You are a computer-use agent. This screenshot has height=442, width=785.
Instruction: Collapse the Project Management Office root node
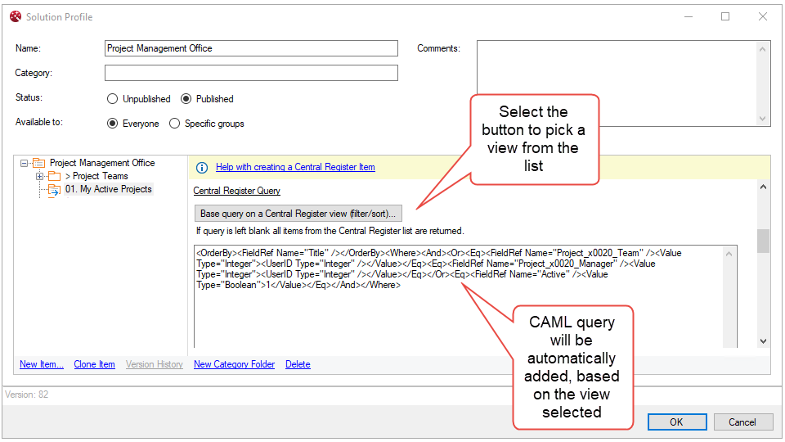tap(25, 164)
